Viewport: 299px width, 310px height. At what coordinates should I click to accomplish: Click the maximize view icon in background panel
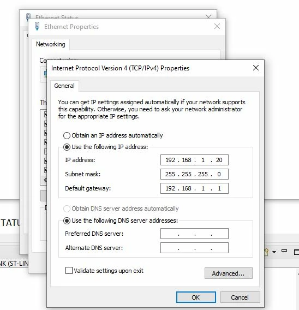pos(296,252)
